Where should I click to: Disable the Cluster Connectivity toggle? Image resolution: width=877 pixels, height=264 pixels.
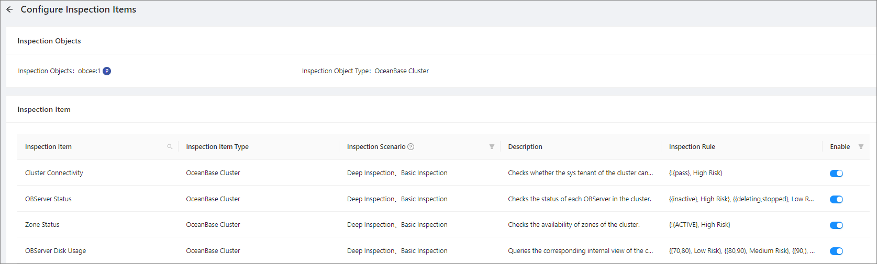pyautogui.click(x=836, y=174)
